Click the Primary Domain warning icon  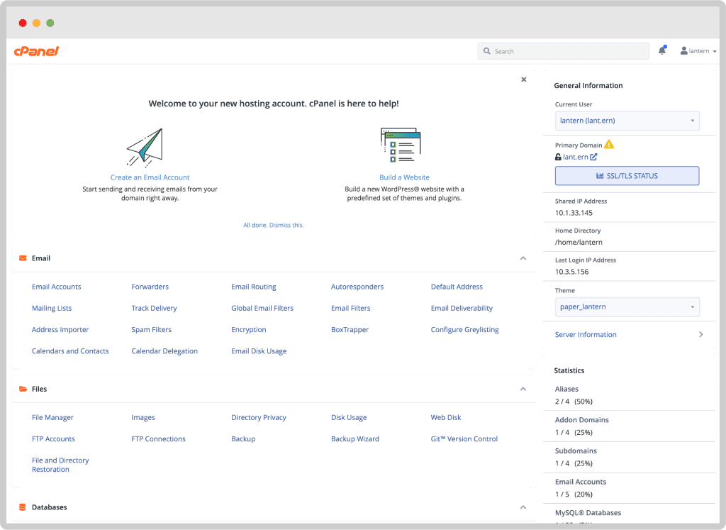pos(609,145)
